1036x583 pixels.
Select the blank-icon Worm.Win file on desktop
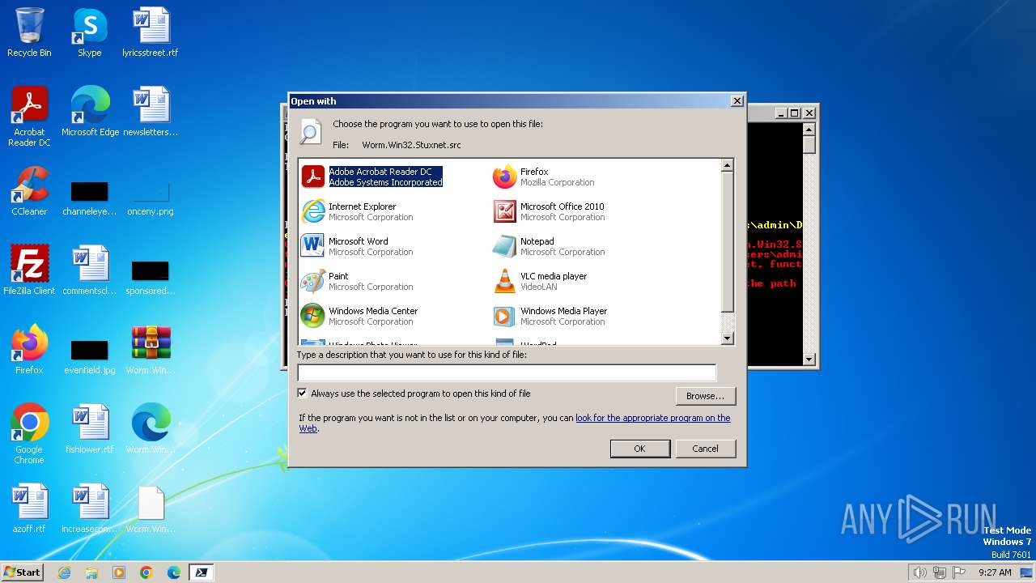tap(151, 509)
